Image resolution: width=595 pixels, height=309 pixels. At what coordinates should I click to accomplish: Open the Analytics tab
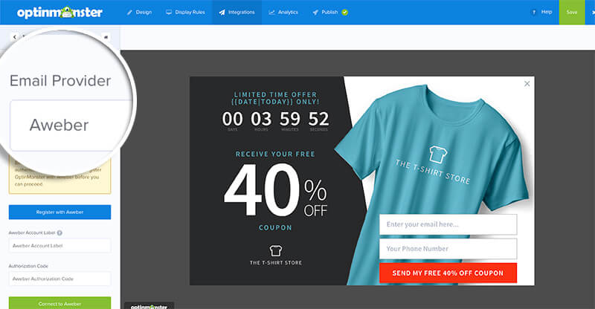[x=283, y=12]
